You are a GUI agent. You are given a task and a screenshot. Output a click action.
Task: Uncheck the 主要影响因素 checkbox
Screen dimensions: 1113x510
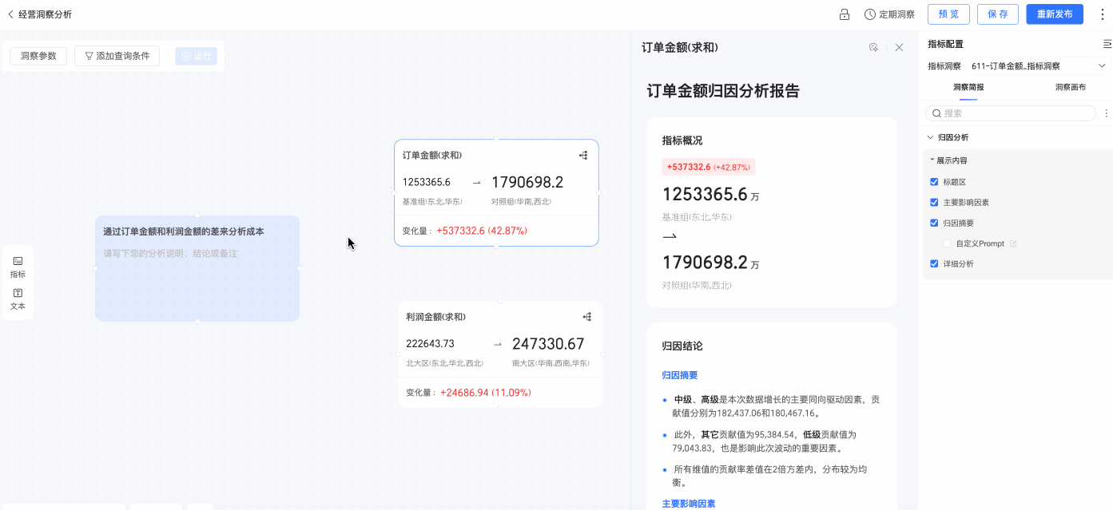click(934, 203)
